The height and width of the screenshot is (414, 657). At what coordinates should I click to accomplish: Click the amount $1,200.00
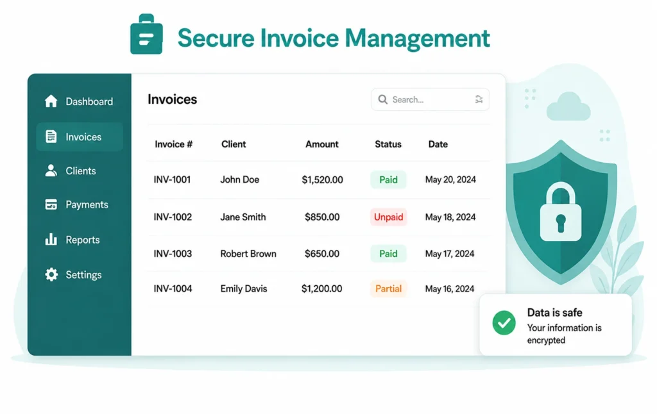pos(322,288)
